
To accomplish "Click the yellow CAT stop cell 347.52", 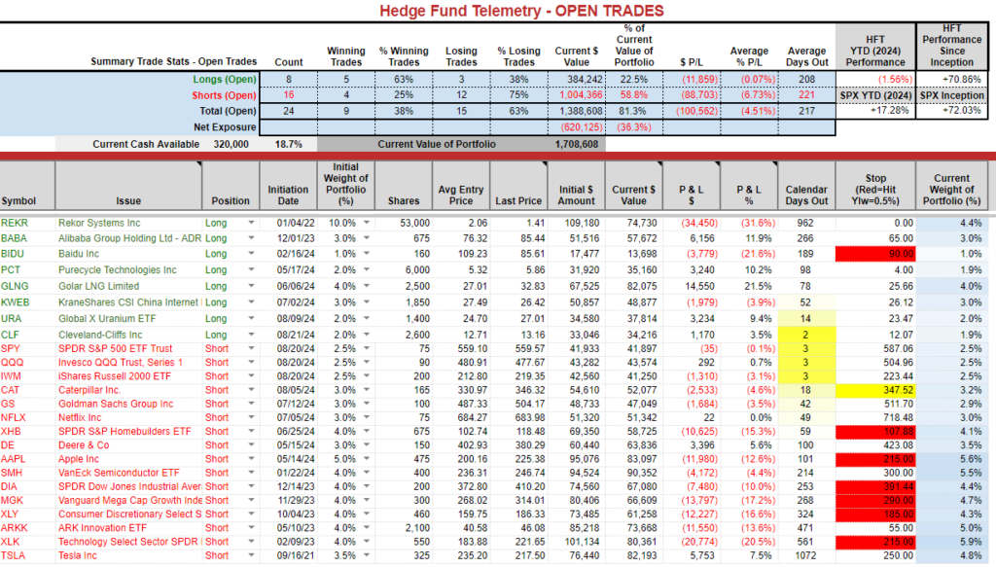I will click(x=875, y=390).
